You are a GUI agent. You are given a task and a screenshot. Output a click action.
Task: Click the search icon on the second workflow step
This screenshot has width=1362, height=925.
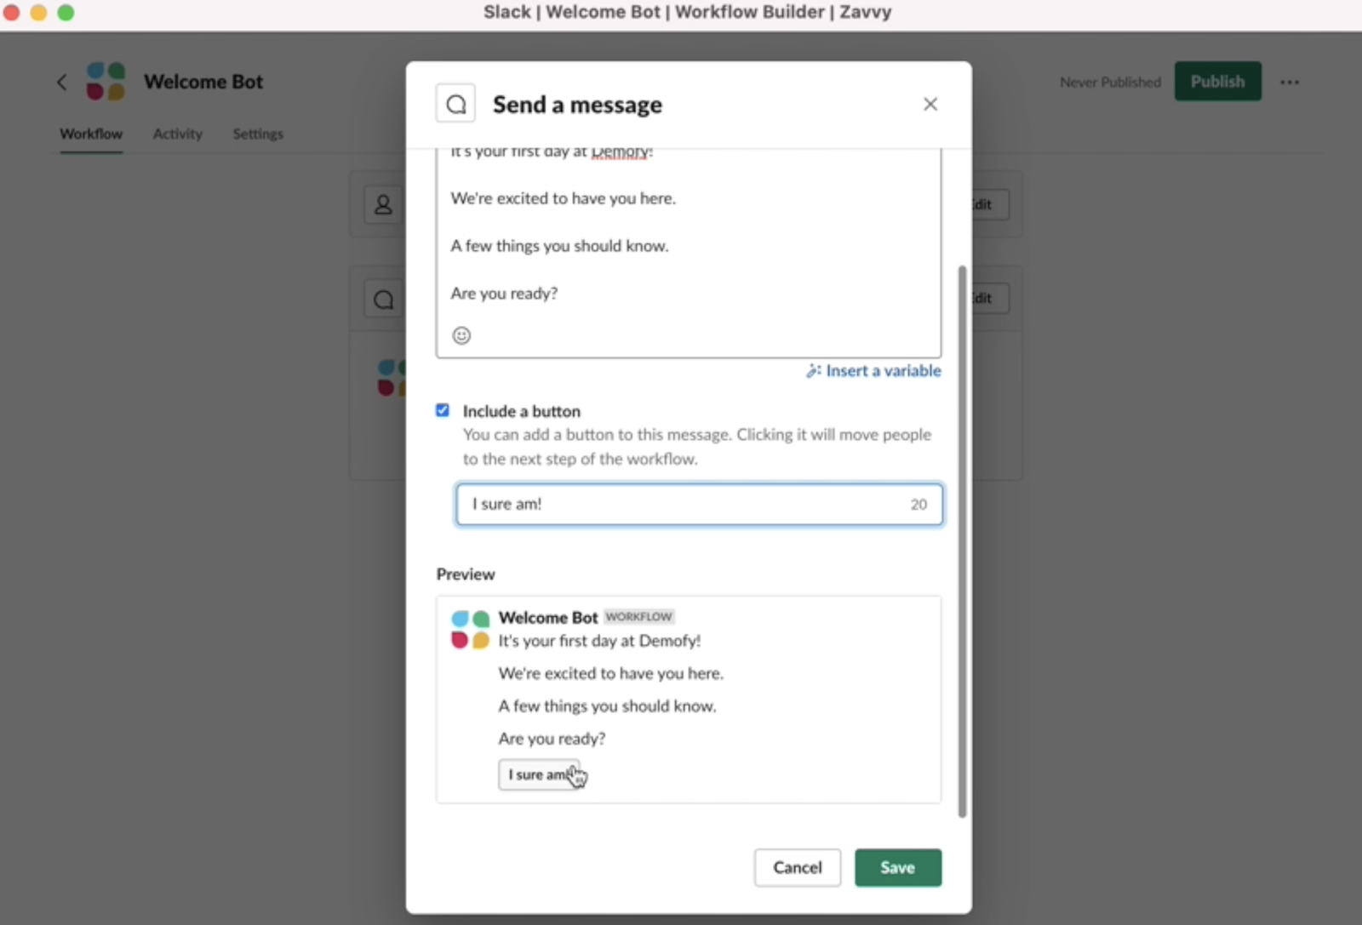[384, 299]
